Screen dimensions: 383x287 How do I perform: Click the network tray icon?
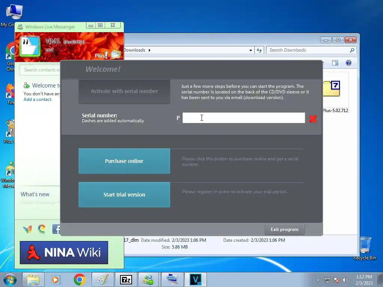[327, 280]
